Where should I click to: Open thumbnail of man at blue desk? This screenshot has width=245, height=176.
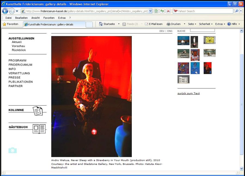click(x=183, y=41)
